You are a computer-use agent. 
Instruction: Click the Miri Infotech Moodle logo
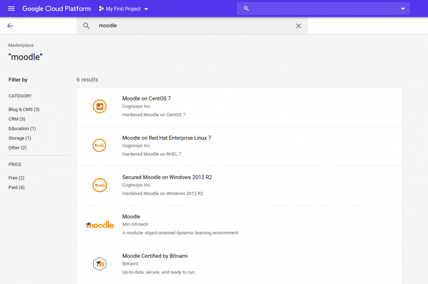[x=99, y=225]
